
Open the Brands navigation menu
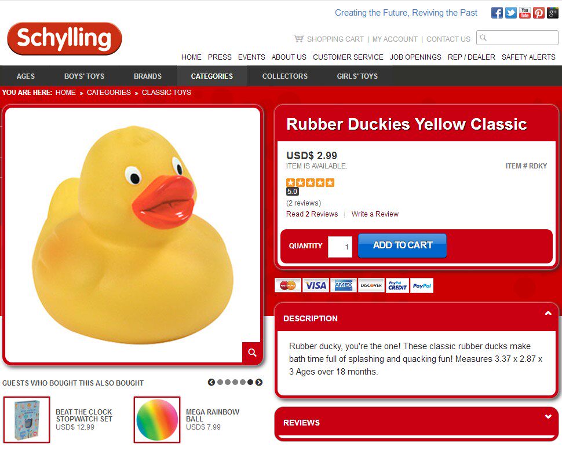(148, 76)
